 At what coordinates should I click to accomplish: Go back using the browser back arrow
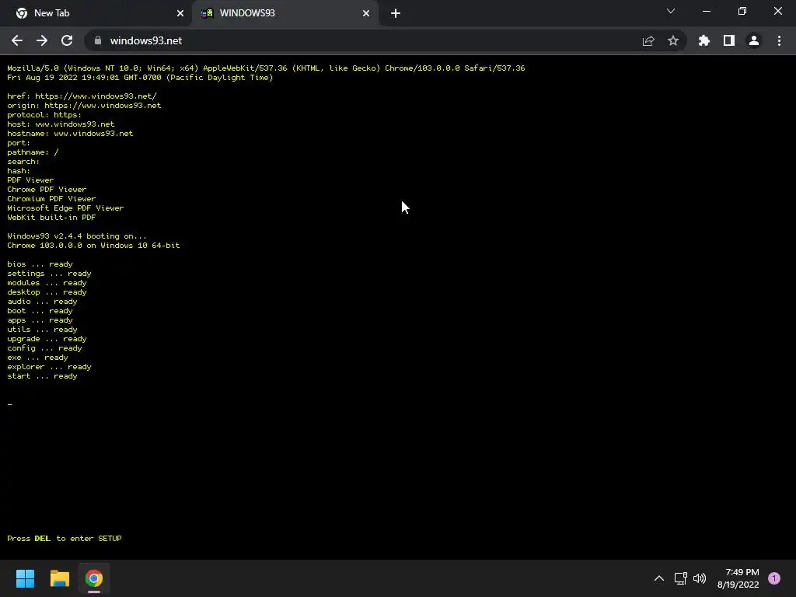point(17,40)
